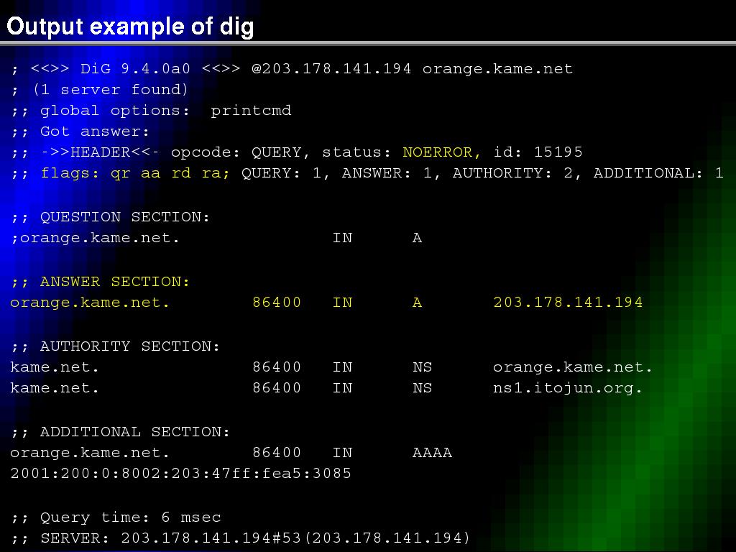
Task: Select the DiG 9.4.0a0 version text
Action: [135, 68]
